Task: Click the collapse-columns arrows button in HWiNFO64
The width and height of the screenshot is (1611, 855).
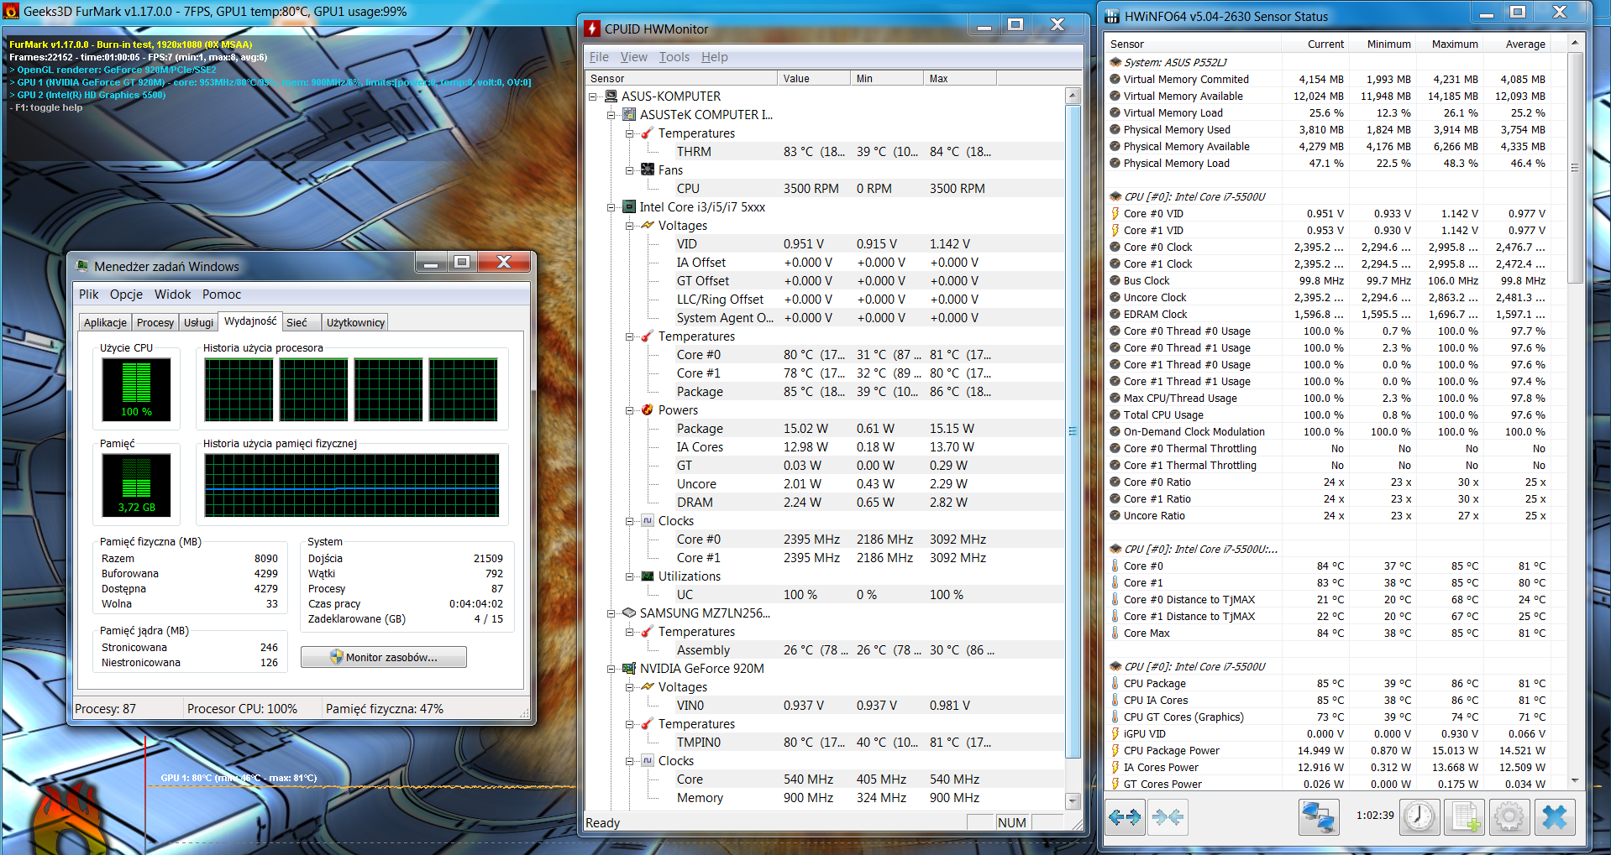Action: click(x=1168, y=816)
